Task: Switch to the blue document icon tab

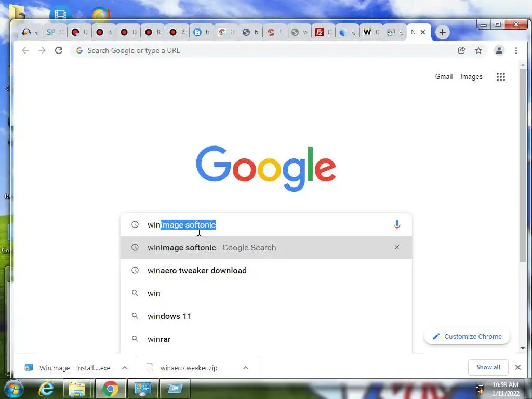Action: pyautogui.click(x=202, y=32)
